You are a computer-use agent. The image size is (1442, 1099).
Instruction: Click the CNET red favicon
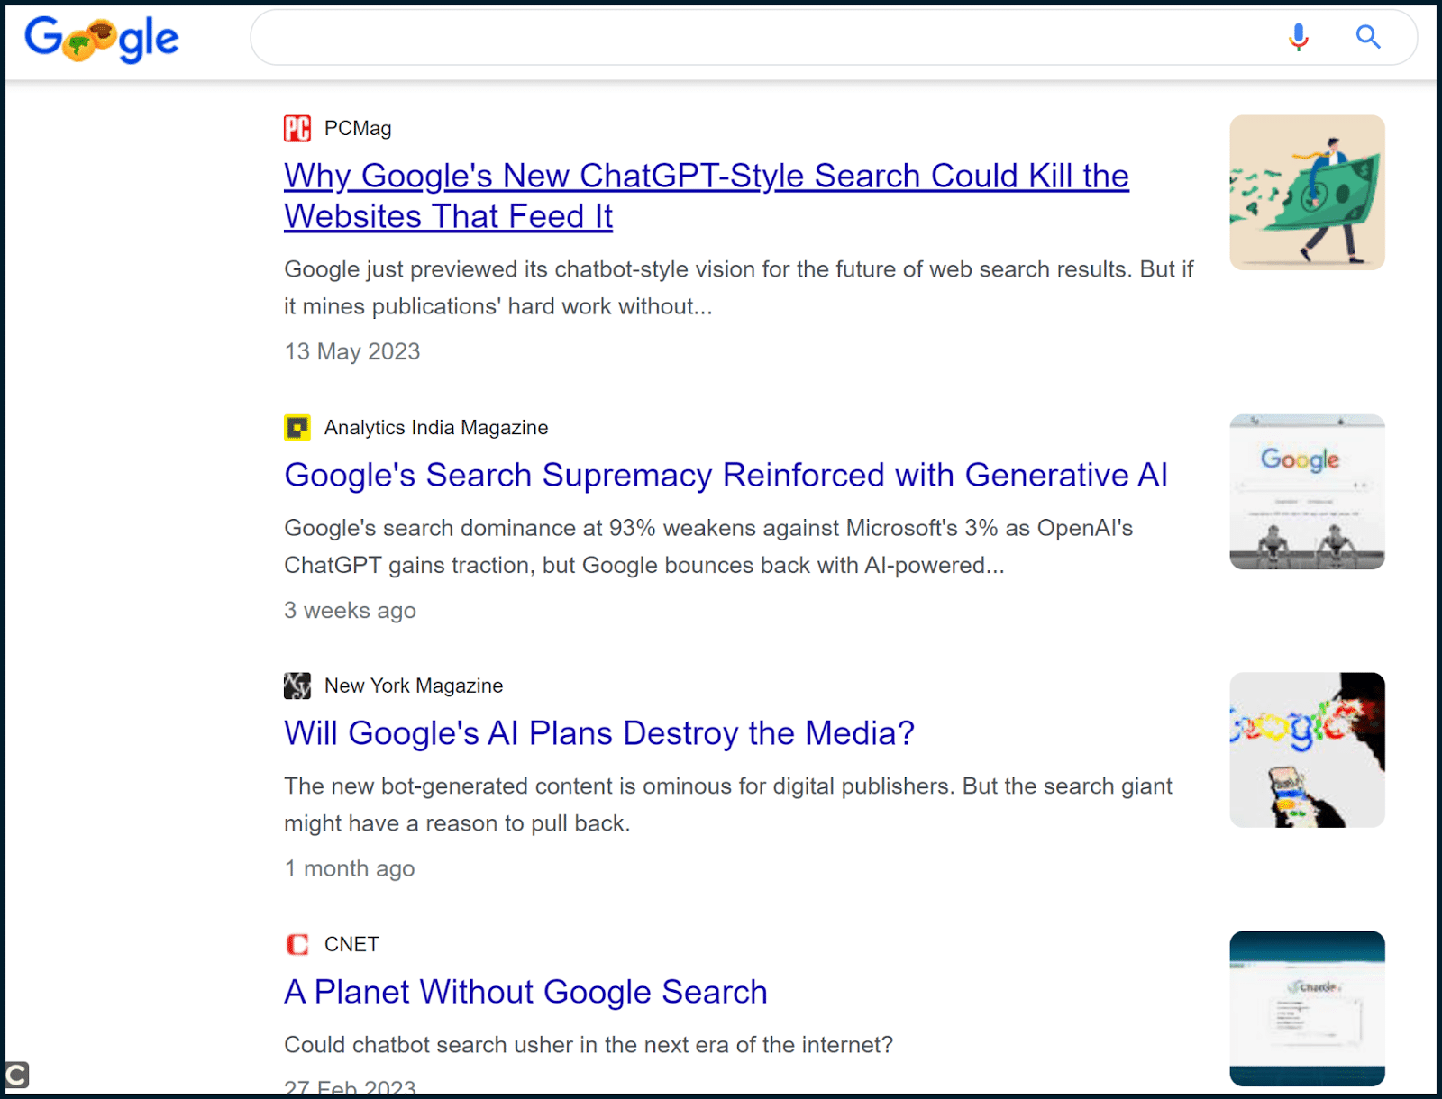tap(297, 944)
